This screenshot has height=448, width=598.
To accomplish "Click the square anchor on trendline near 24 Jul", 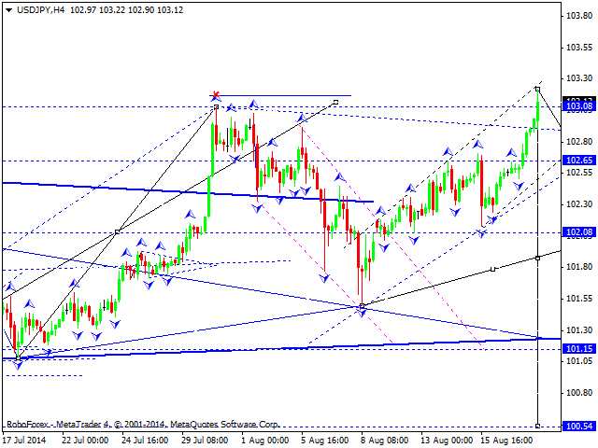I will (117, 231).
